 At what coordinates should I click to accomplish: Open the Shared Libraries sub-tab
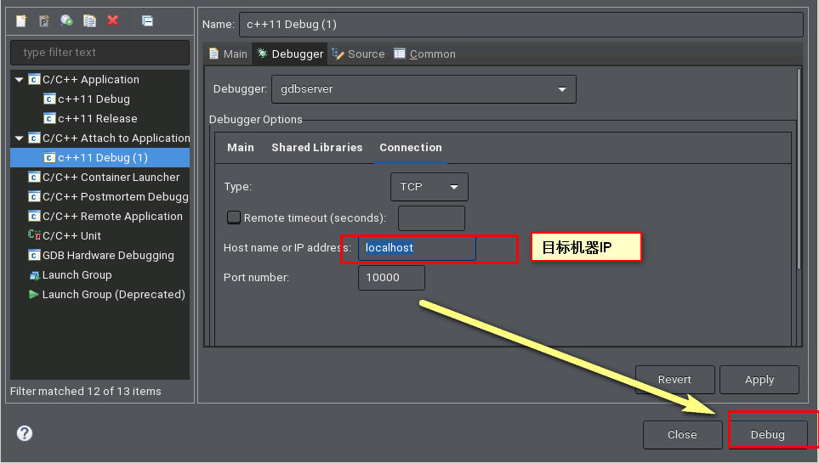tap(316, 147)
